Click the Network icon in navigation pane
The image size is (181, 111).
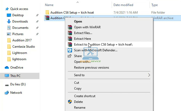coord(7,93)
